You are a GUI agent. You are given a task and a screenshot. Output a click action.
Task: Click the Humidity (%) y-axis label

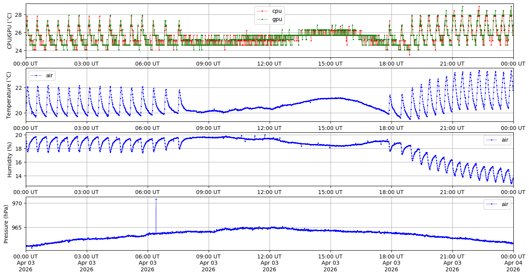point(10,159)
